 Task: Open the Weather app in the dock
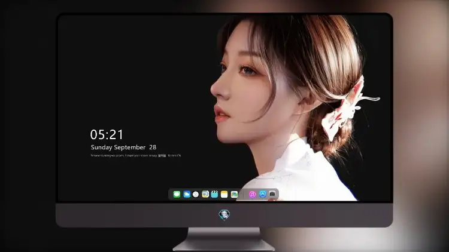point(187,194)
